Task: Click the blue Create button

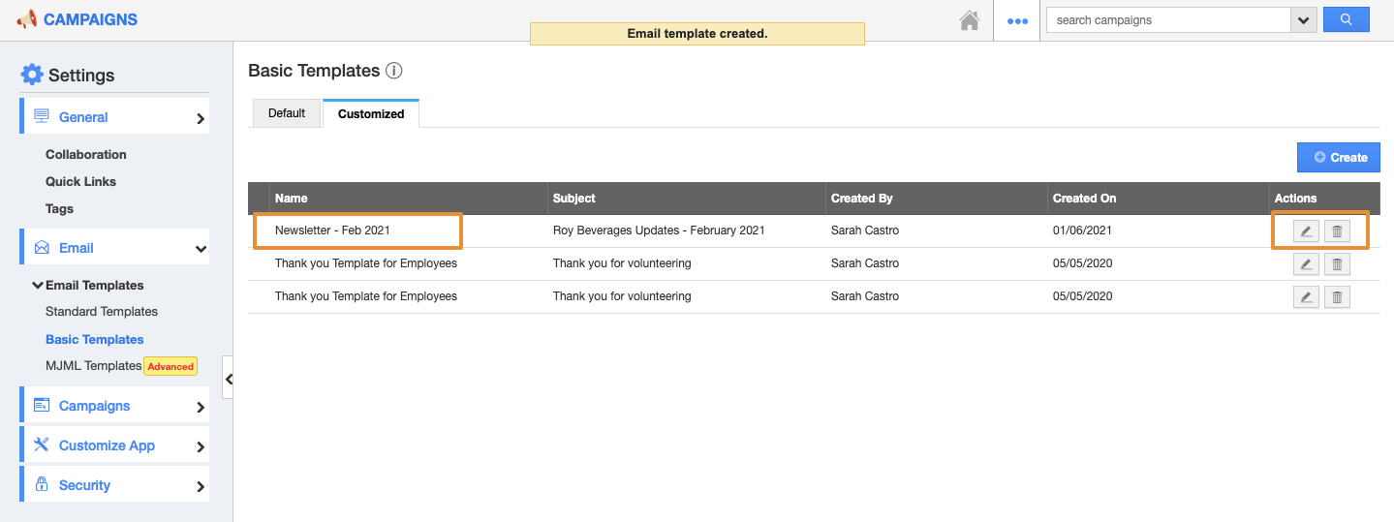Action: tap(1338, 157)
